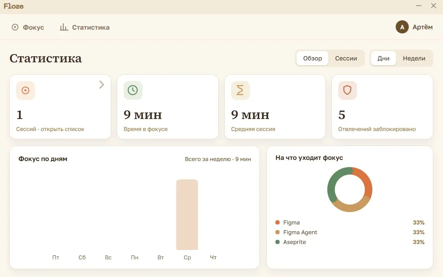The width and height of the screenshot is (443, 277).
Task: Click the Пн day label on the chart
Action: pyautogui.click(x=135, y=257)
